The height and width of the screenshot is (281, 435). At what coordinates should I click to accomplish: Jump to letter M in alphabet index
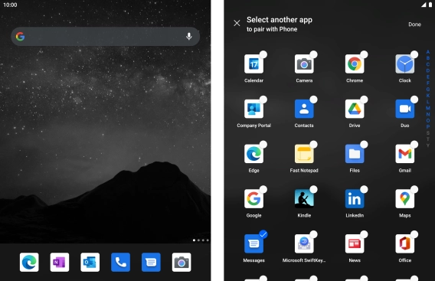[428, 108]
